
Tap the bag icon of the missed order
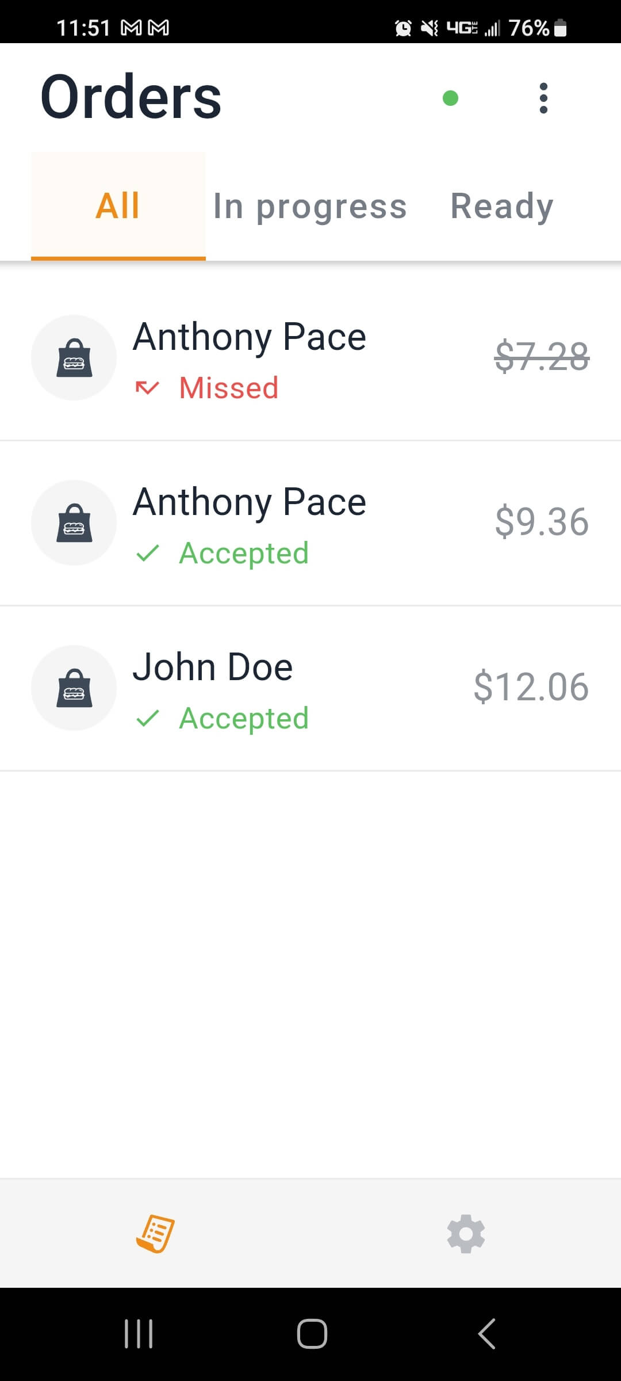click(74, 357)
